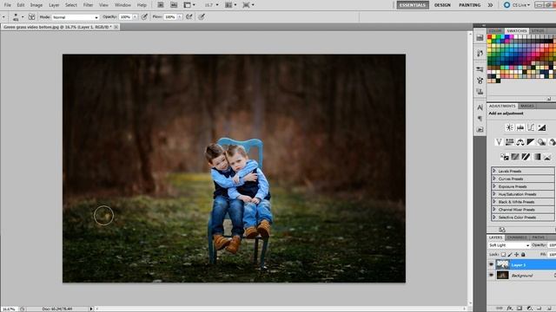Image resolution: width=556 pixels, height=312 pixels.
Task: Open the Paragraph panel icon in dock
Action: (480, 118)
